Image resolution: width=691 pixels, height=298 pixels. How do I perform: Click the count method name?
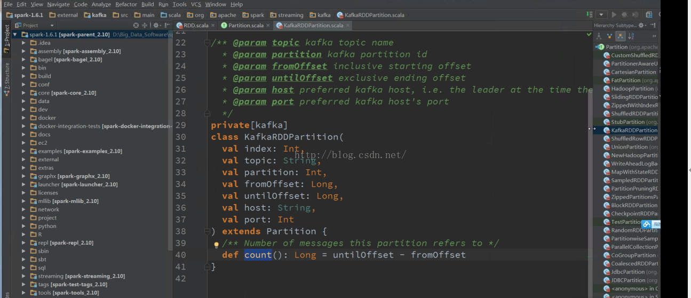258,255
